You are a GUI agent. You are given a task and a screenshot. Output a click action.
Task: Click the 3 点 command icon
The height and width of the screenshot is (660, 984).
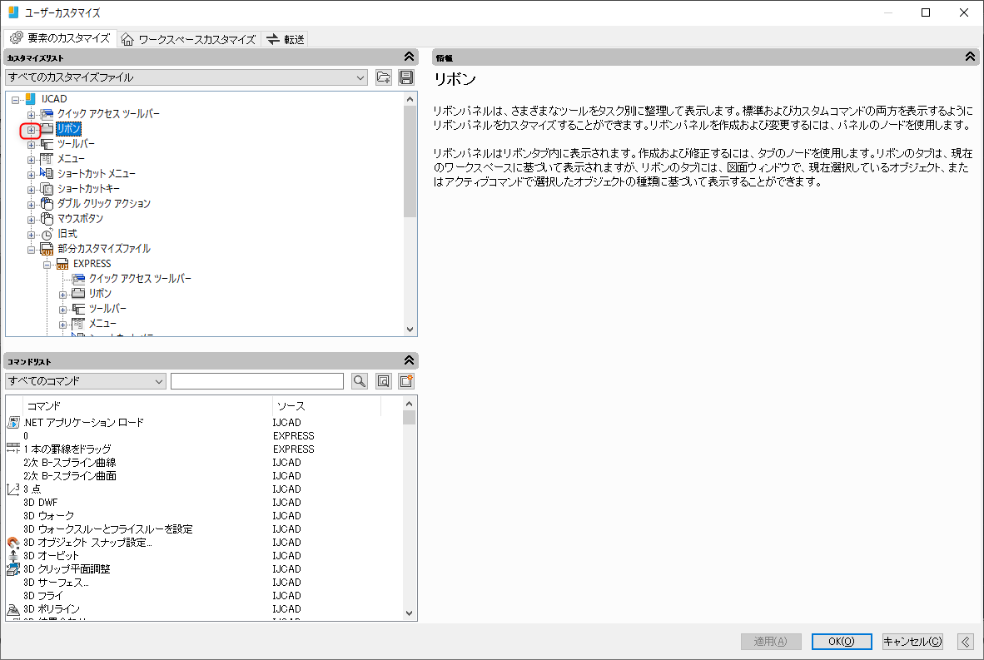13,489
